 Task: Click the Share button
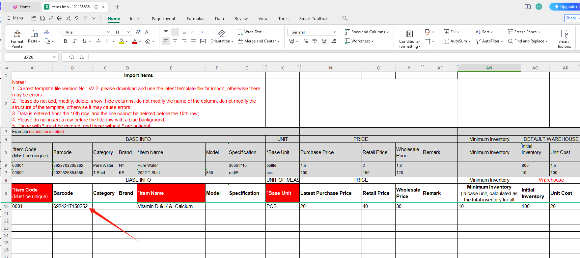571,18
